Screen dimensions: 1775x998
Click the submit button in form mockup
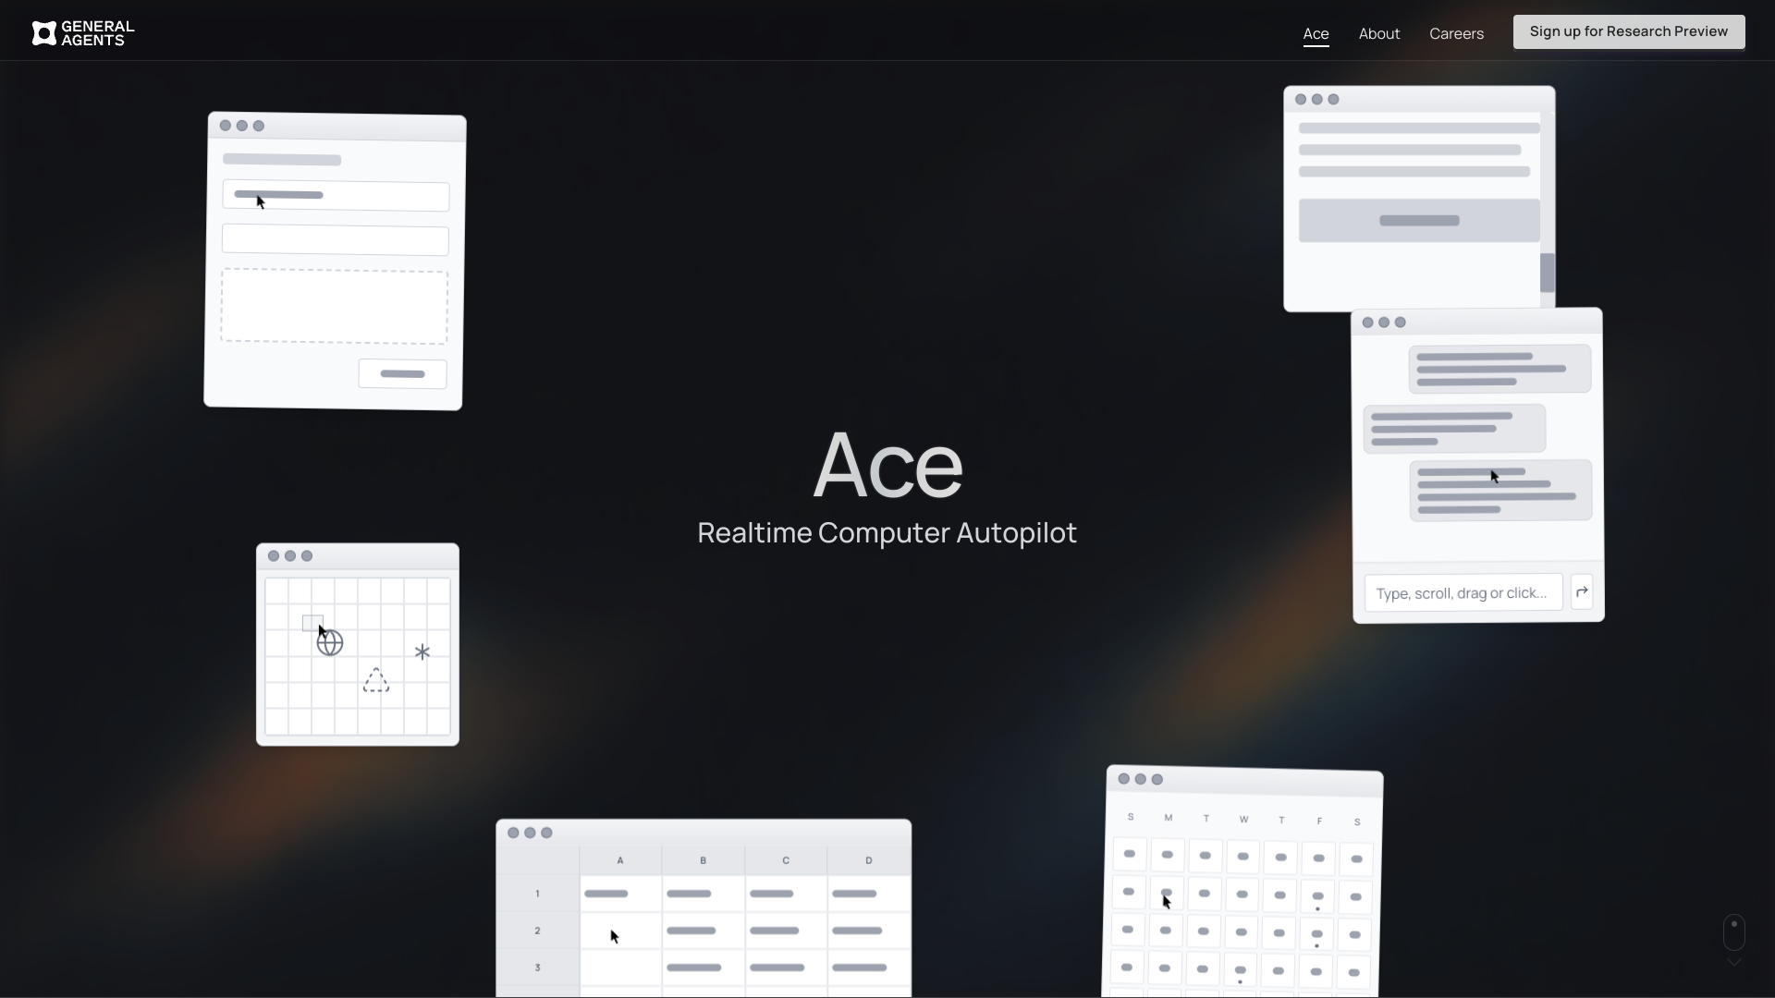point(402,374)
